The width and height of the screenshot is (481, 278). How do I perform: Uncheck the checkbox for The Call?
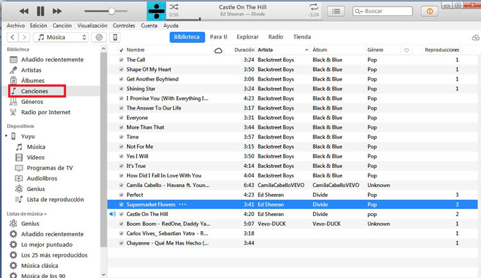(121, 60)
